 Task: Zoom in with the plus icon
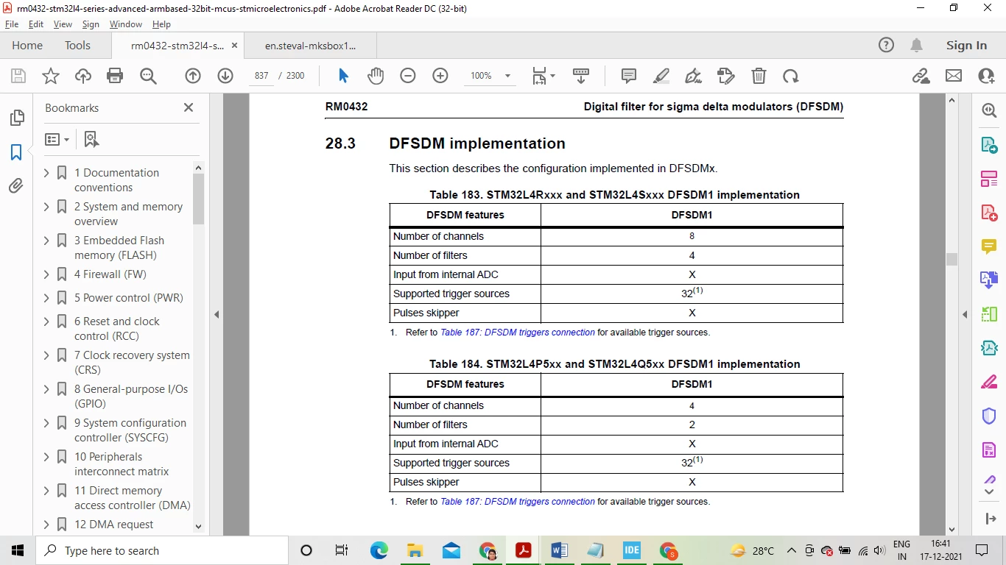(440, 76)
